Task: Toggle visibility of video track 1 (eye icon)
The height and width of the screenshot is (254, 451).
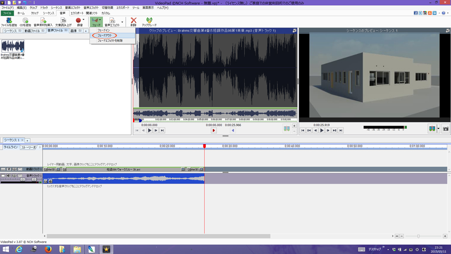Action: click(8, 169)
